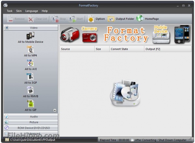Viewport: 195px width, 143px height.
Task: Select the All to MP4 icon
Action: (31, 50)
